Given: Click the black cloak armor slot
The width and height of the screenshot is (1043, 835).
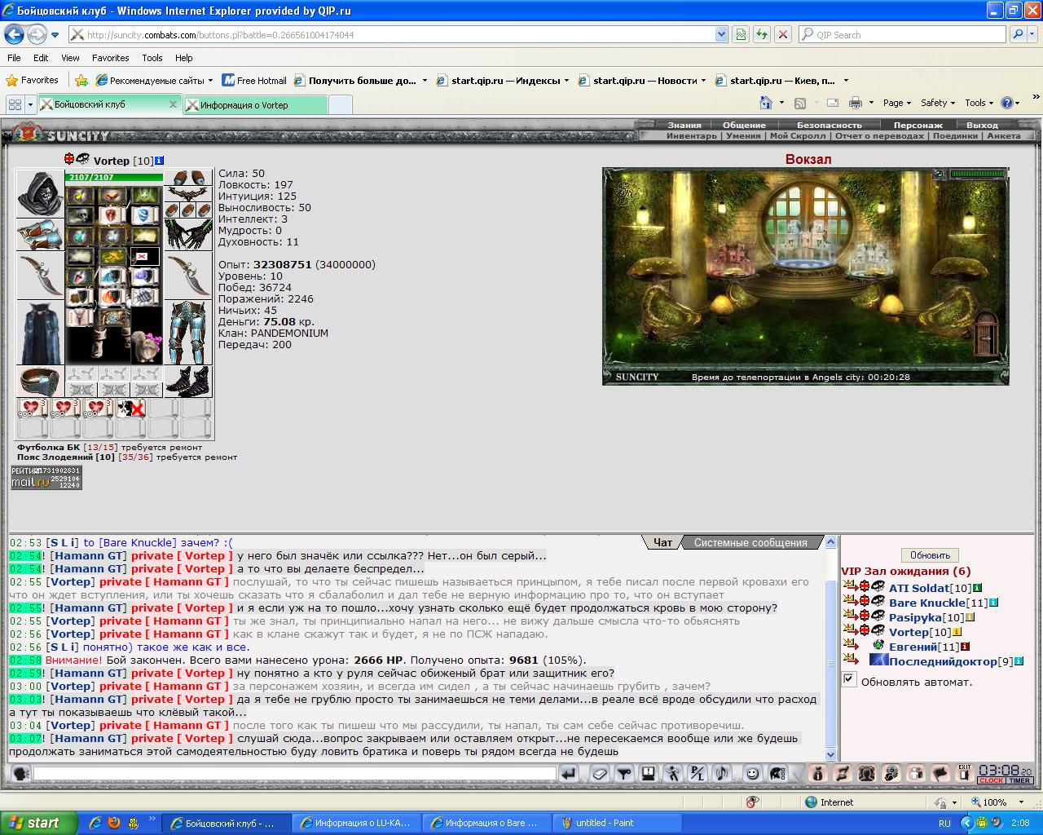Looking at the screenshot, I should click(x=39, y=333).
